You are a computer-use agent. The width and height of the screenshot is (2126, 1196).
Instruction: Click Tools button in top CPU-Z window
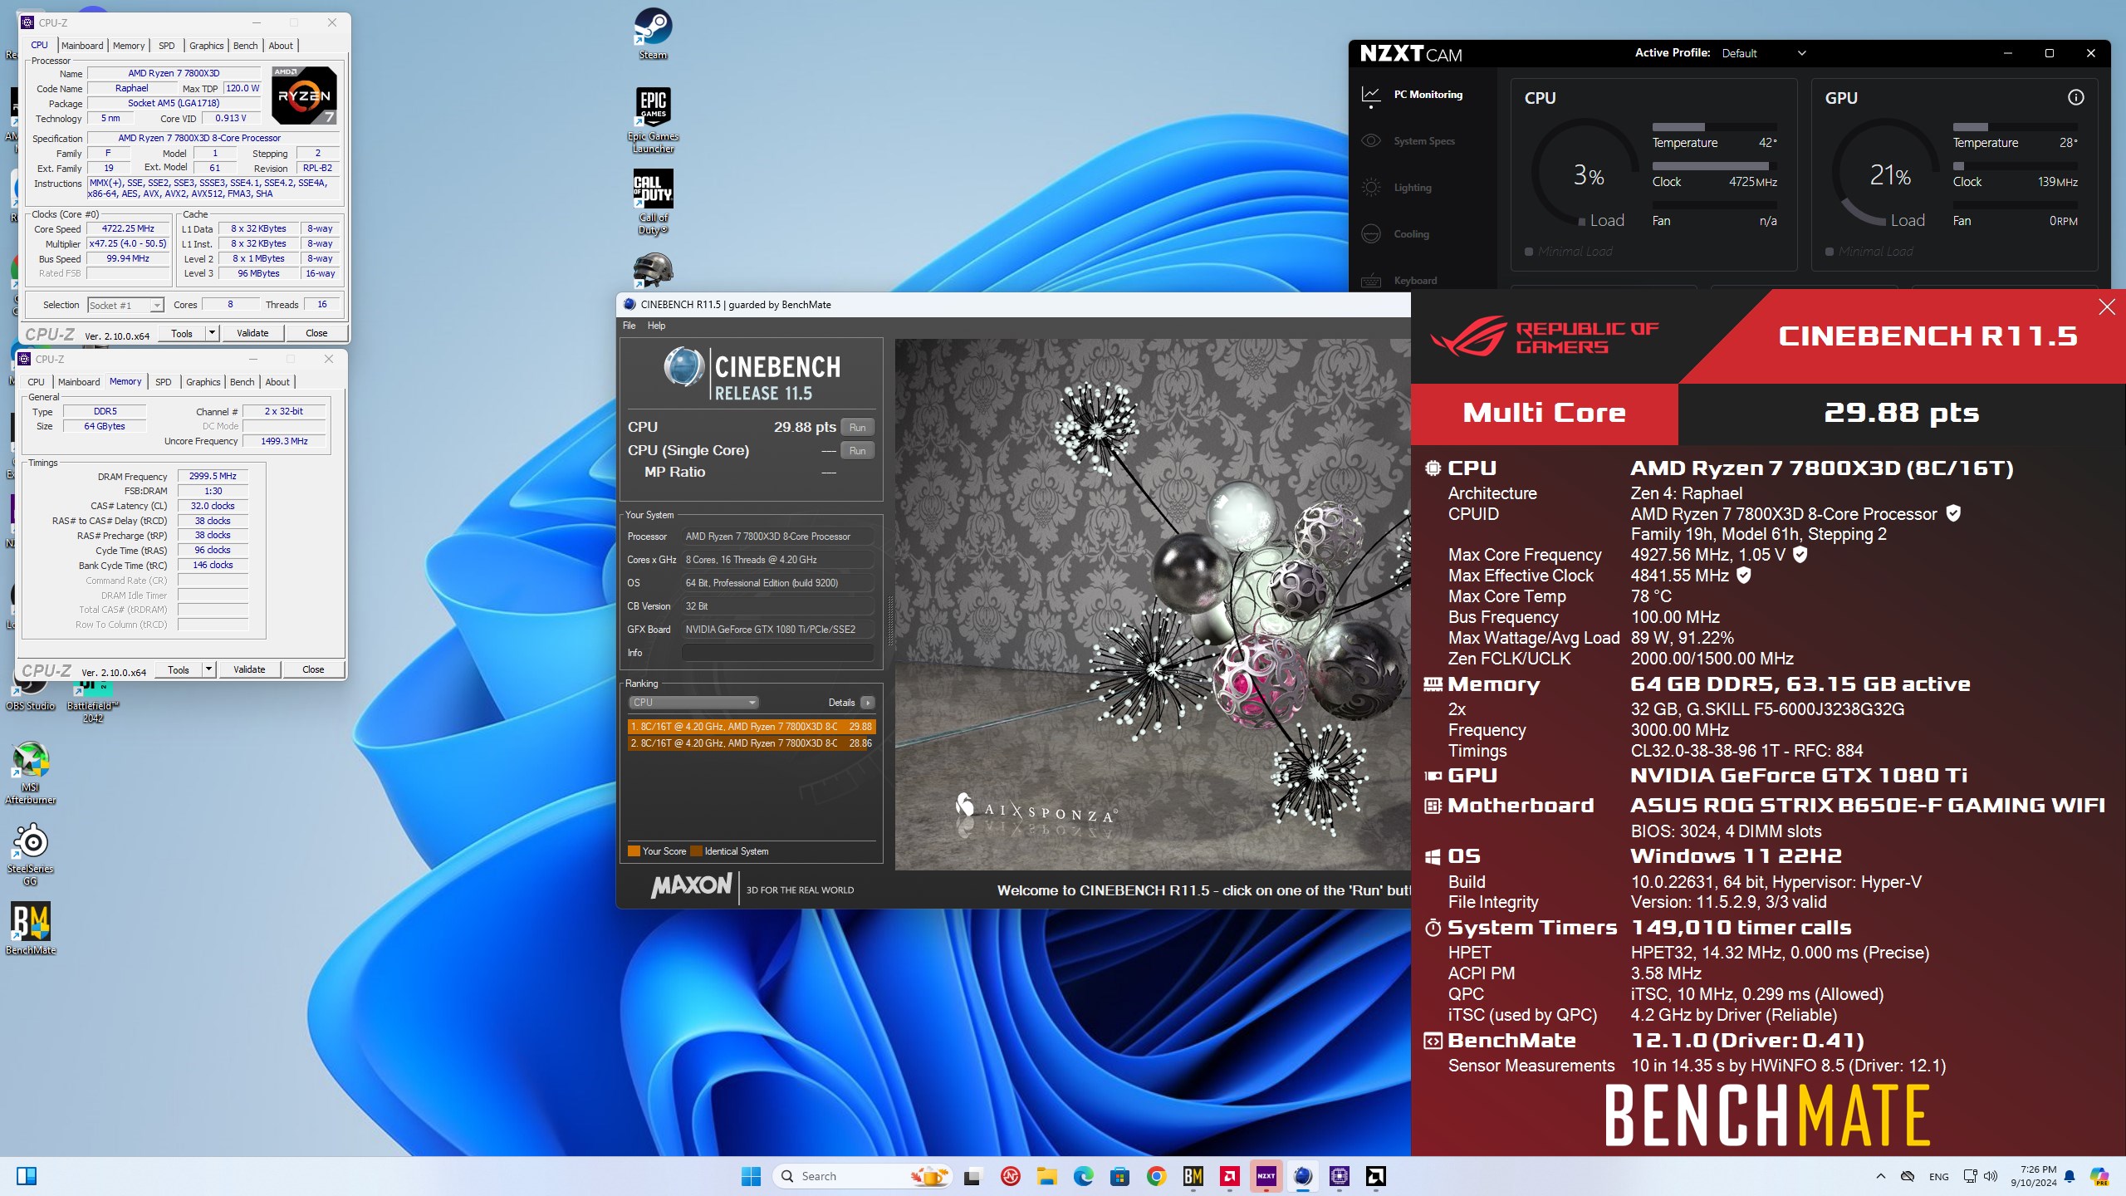(182, 333)
